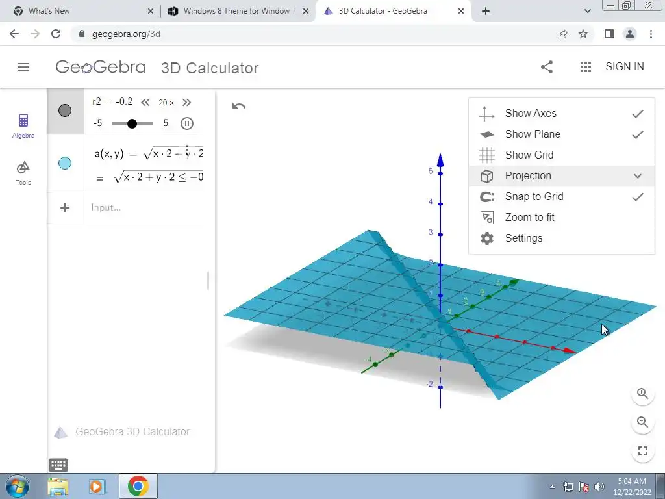Image resolution: width=665 pixels, height=499 pixels.
Task: Switch to the Algebra view
Action: point(23,126)
